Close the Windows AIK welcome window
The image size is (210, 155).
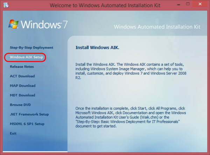coord(200,4)
